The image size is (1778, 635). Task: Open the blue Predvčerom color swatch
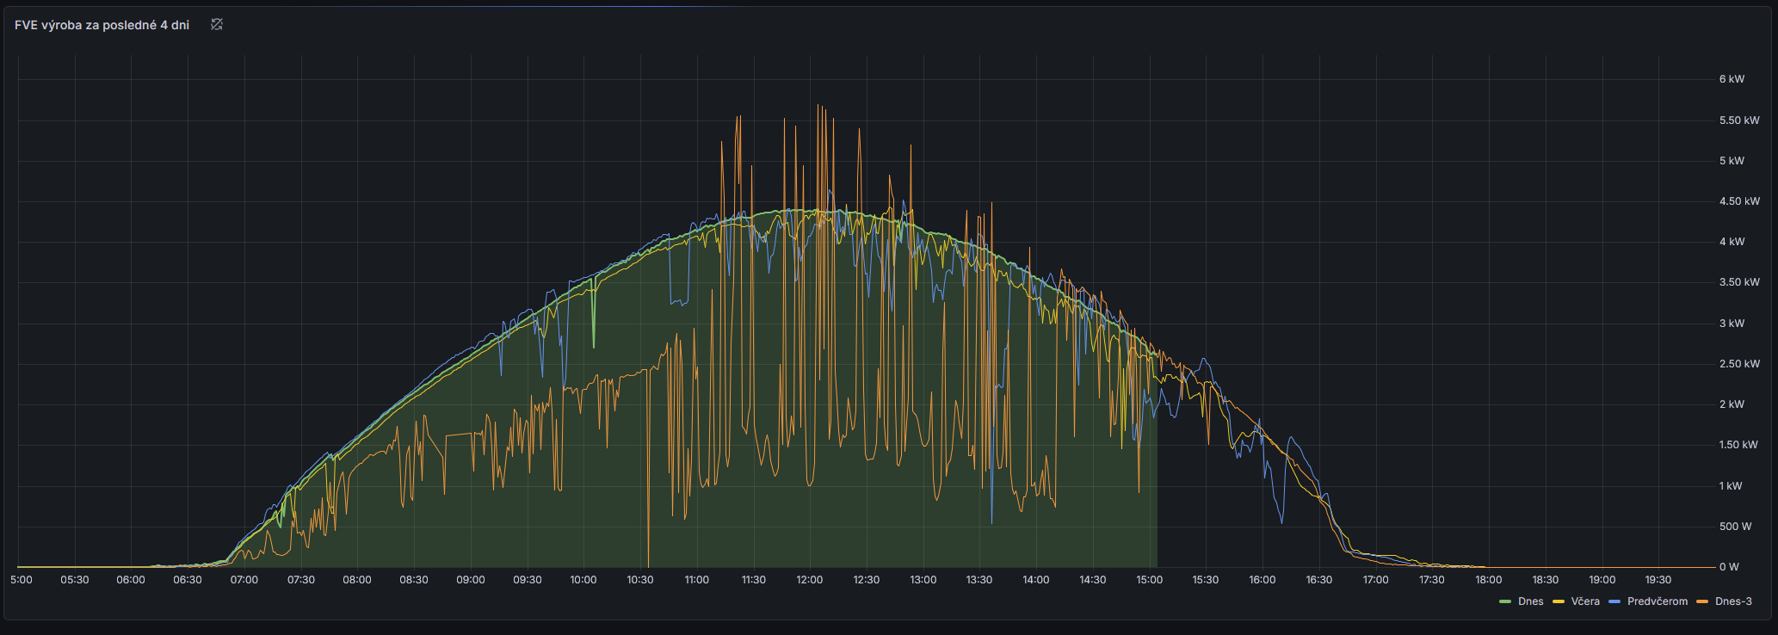(x=1614, y=601)
